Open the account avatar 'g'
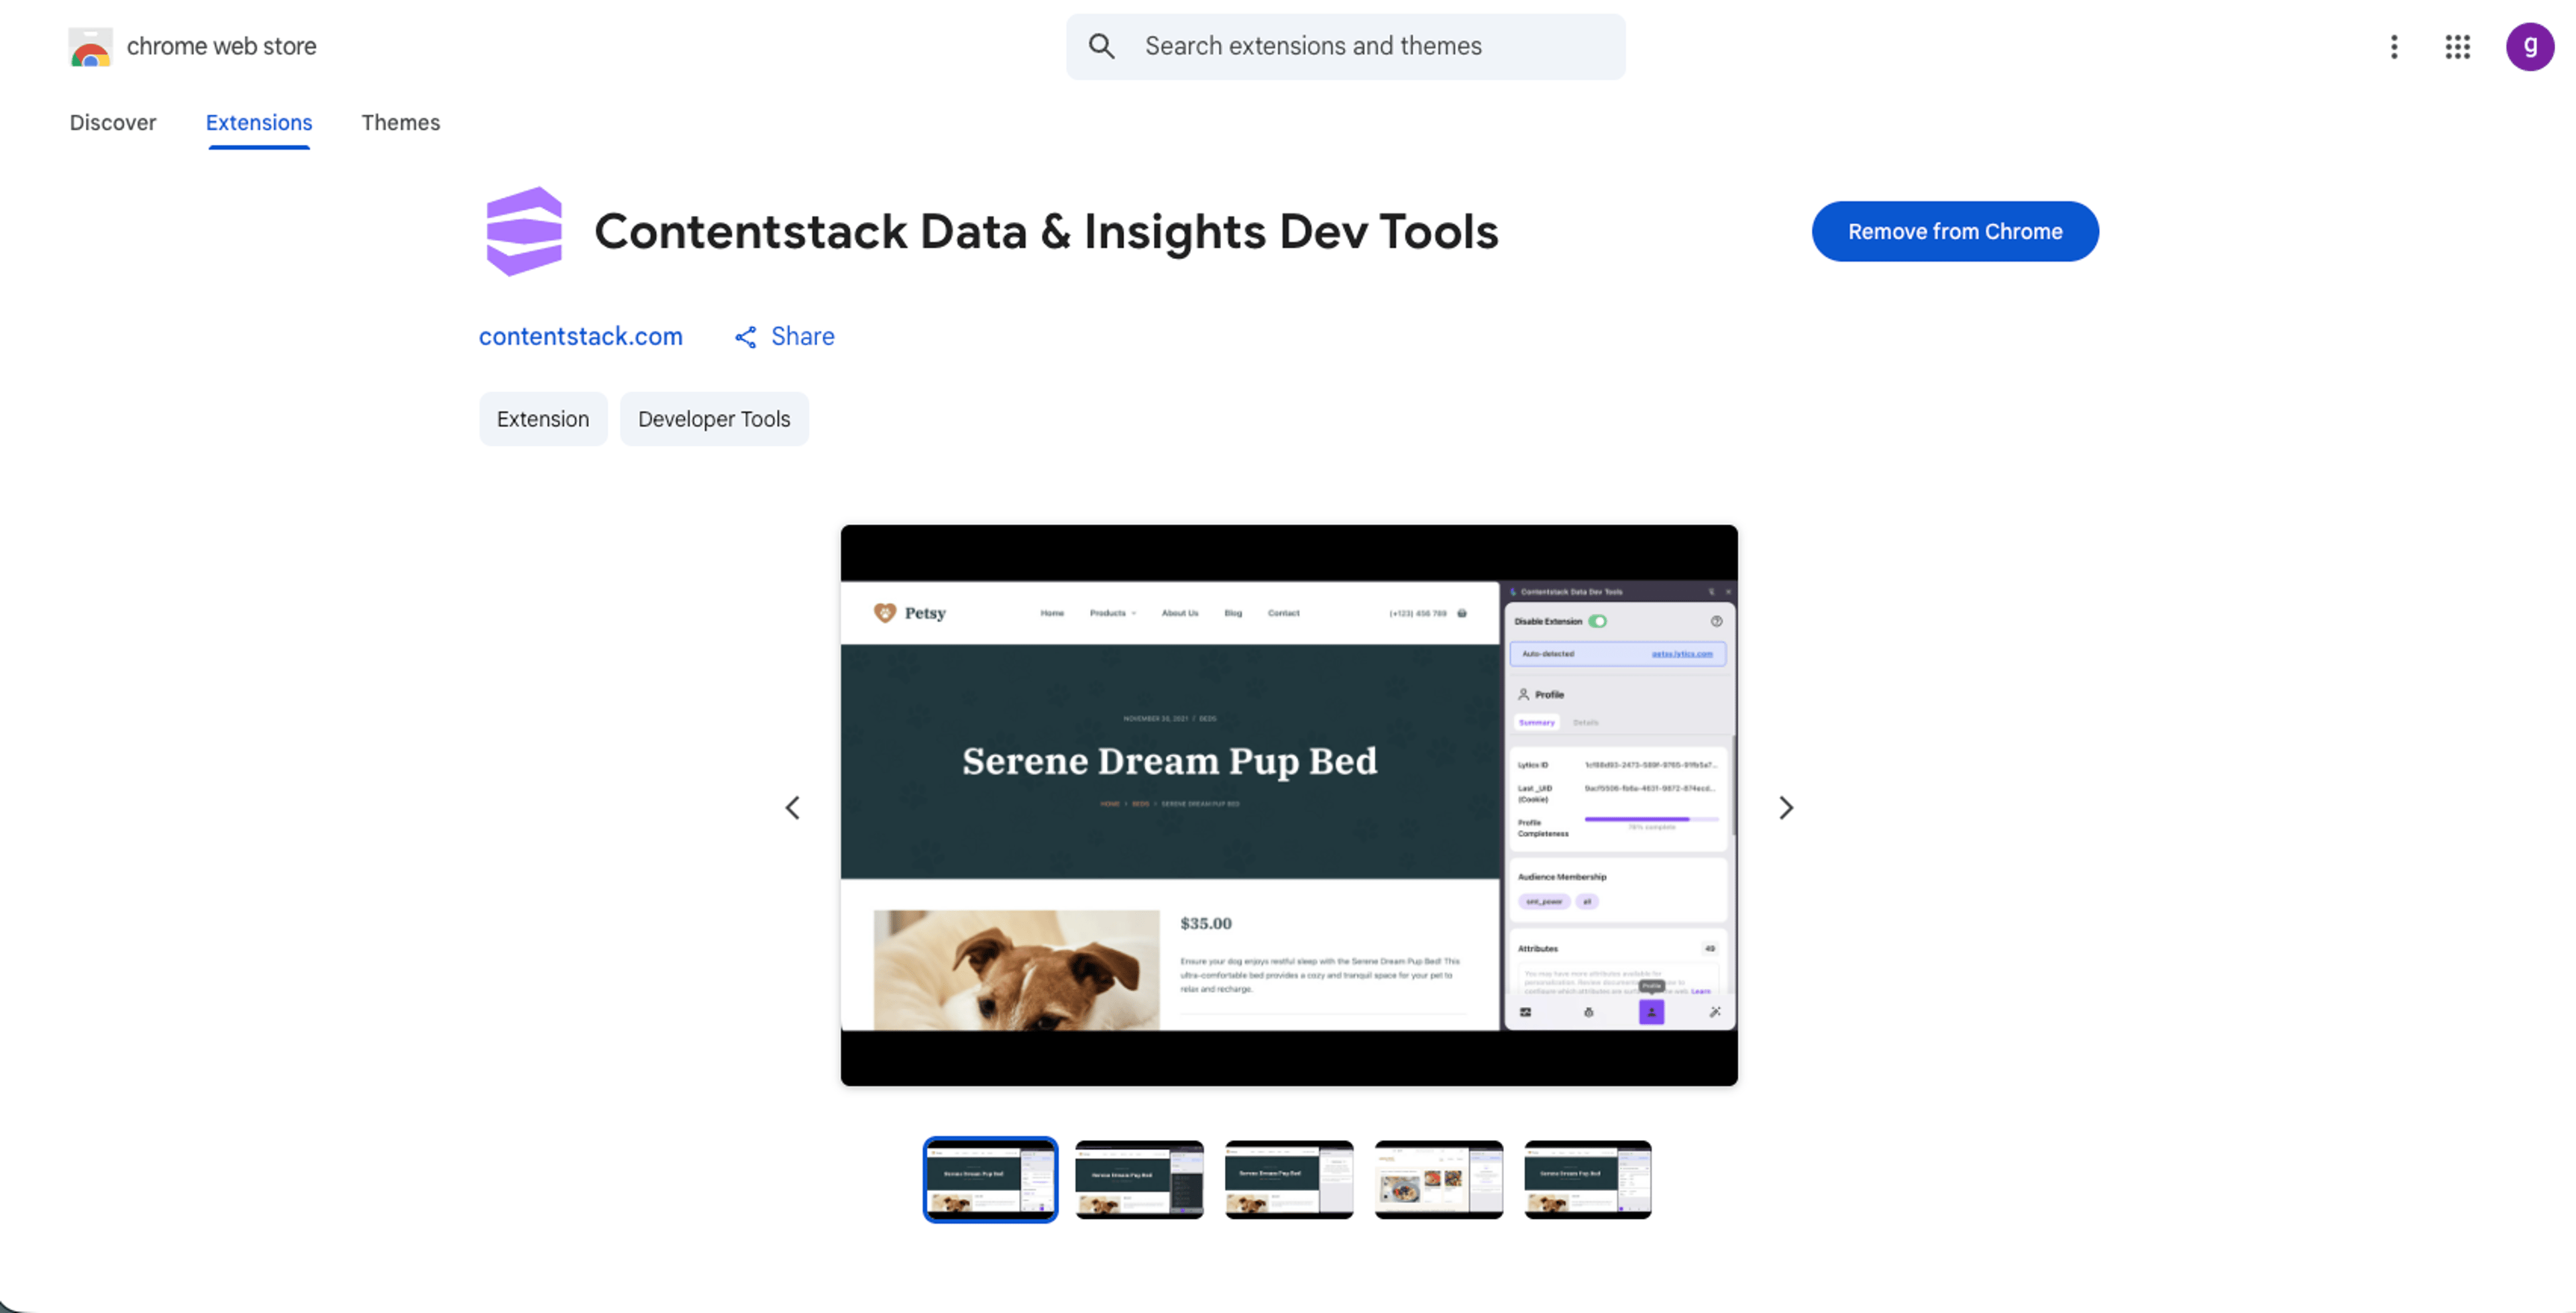 click(x=2530, y=46)
